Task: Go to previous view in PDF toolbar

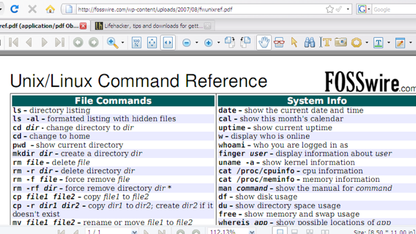Action: [78, 42]
